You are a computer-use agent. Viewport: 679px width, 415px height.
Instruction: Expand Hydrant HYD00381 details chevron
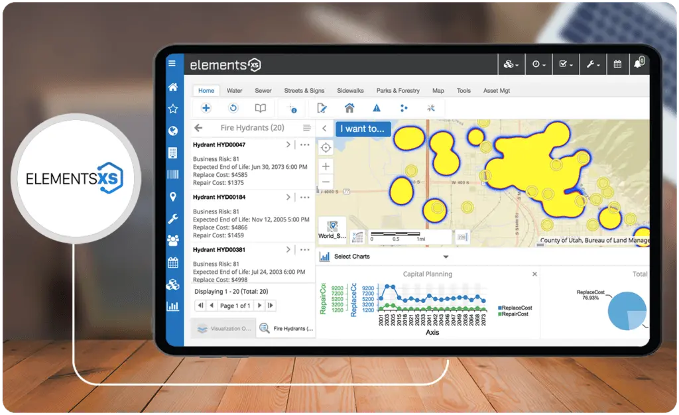pyautogui.click(x=288, y=250)
